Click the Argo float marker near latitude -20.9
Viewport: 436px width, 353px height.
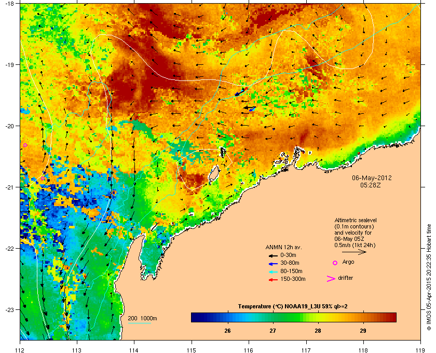pos(43,179)
